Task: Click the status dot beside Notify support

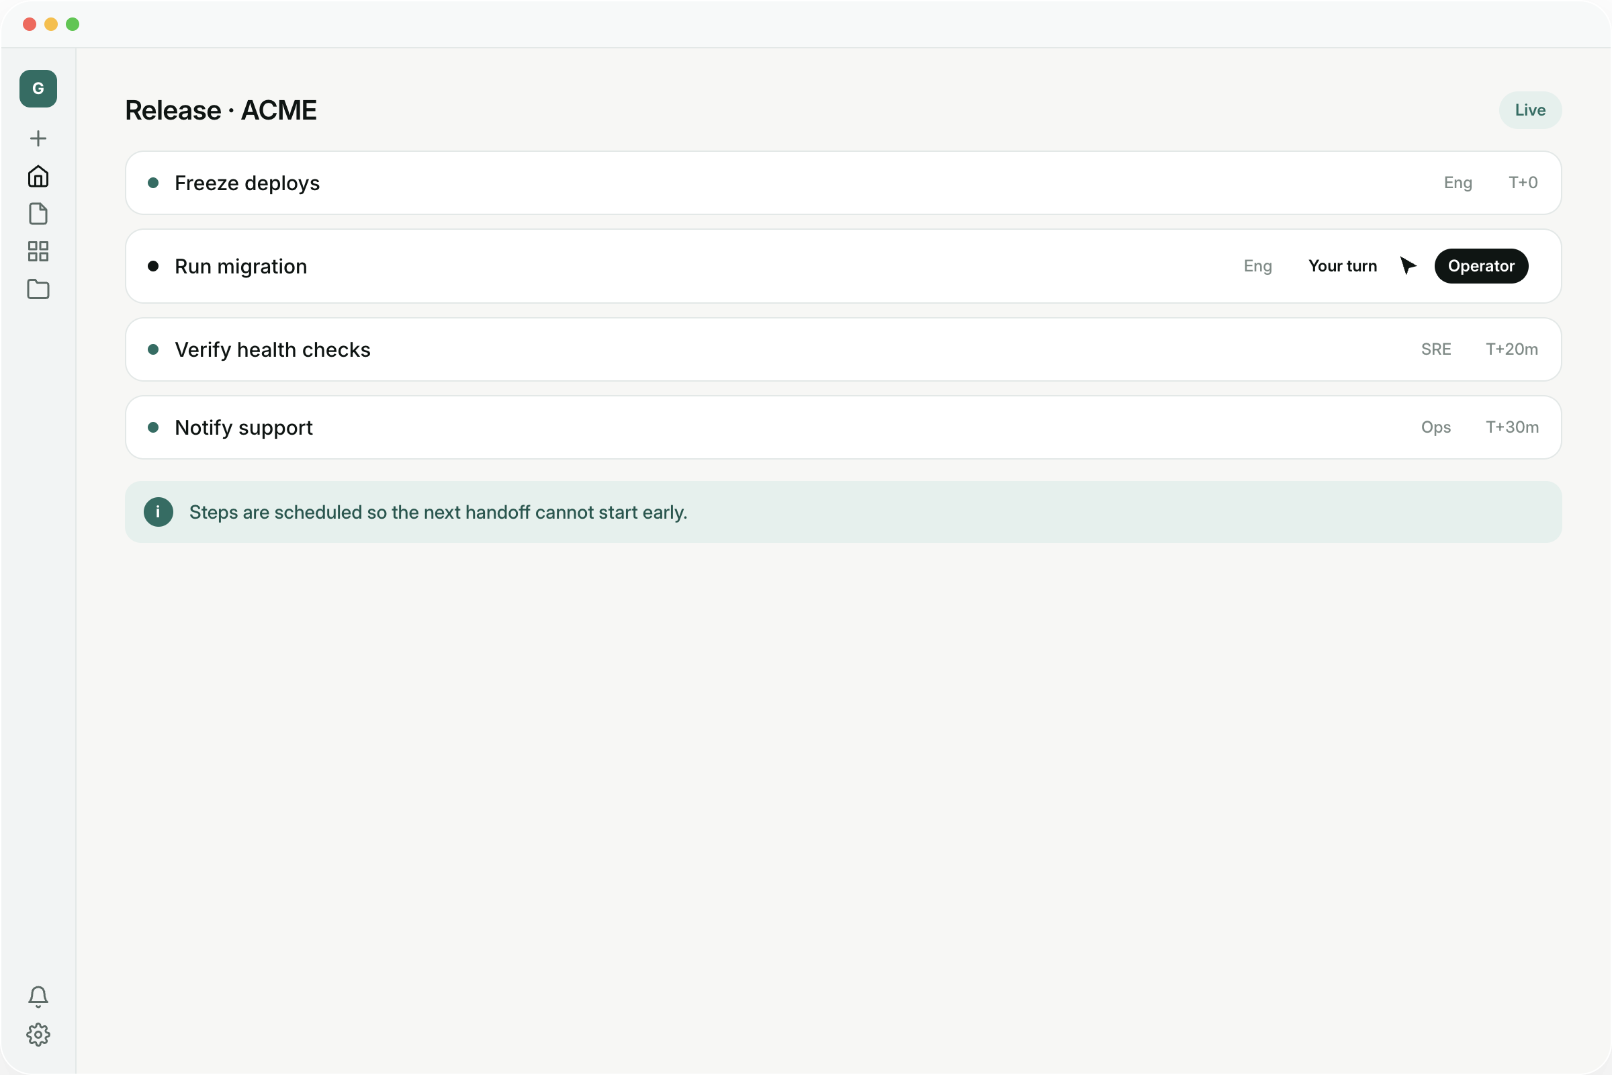Action: pos(154,427)
